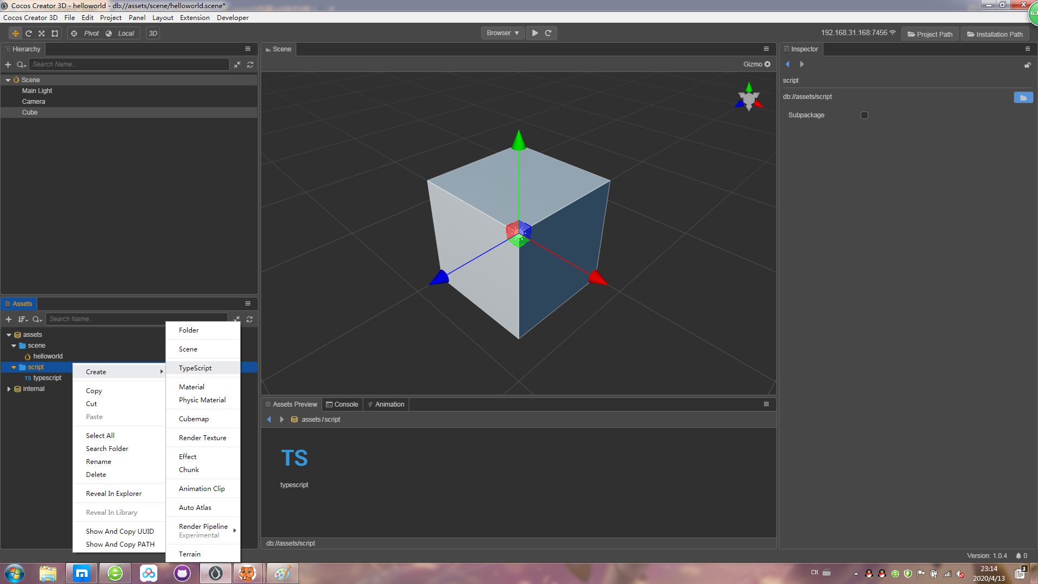Select the rect transform tool
Screen dimensions: 1038x584
click(x=55, y=34)
